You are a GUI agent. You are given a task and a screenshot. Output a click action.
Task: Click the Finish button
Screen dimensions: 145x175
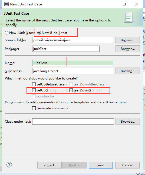[101, 165]
